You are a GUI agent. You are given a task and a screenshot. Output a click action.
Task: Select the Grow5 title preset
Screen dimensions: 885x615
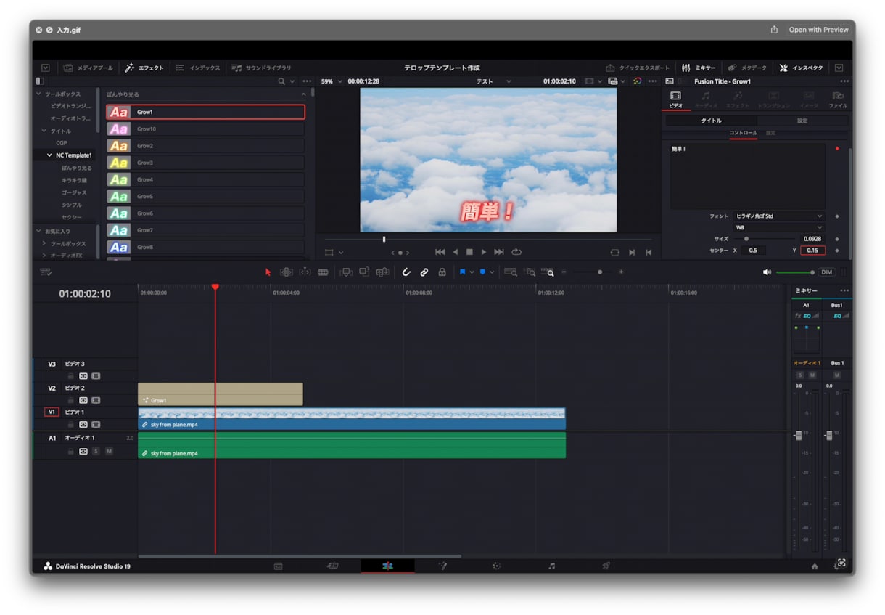point(205,196)
